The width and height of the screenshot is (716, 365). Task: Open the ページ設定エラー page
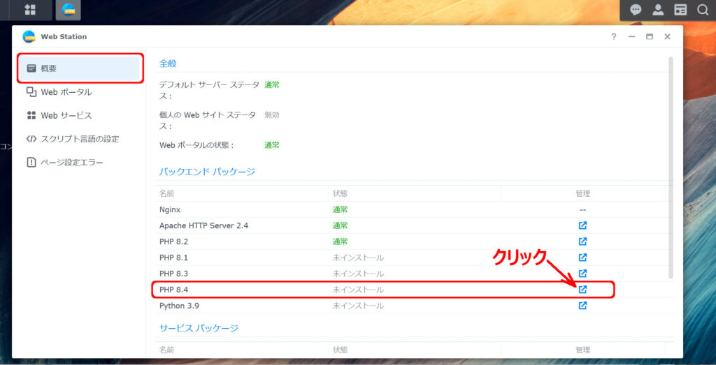pos(71,163)
